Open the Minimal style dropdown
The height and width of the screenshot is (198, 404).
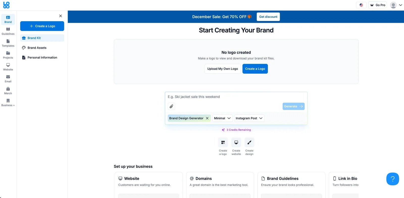point(222,118)
